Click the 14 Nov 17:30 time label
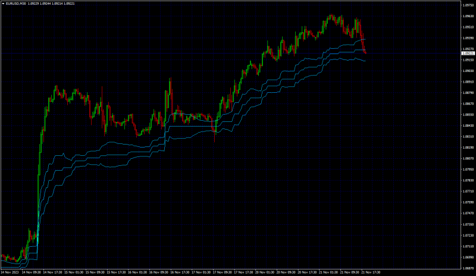476x276 pixels. point(53,272)
